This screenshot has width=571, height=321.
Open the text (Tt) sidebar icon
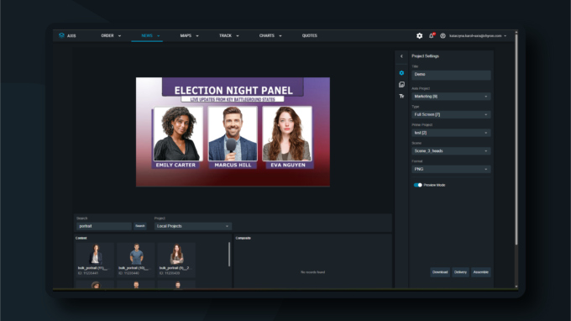coord(401,96)
